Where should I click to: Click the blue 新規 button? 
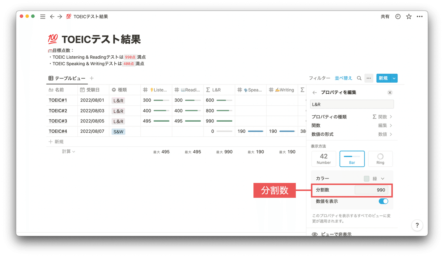[x=383, y=78]
